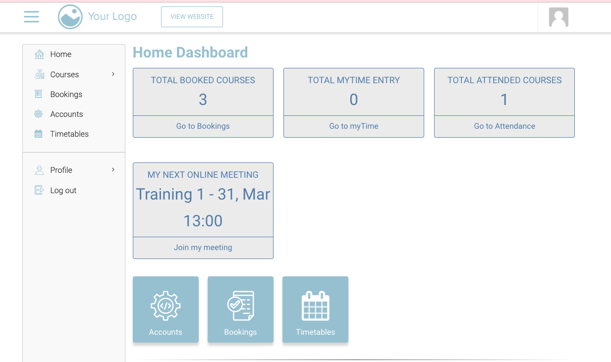This screenshot has width=611, height=362.
Task: Open the Bookings tile with checklist icon
Action: pos(240,310)
